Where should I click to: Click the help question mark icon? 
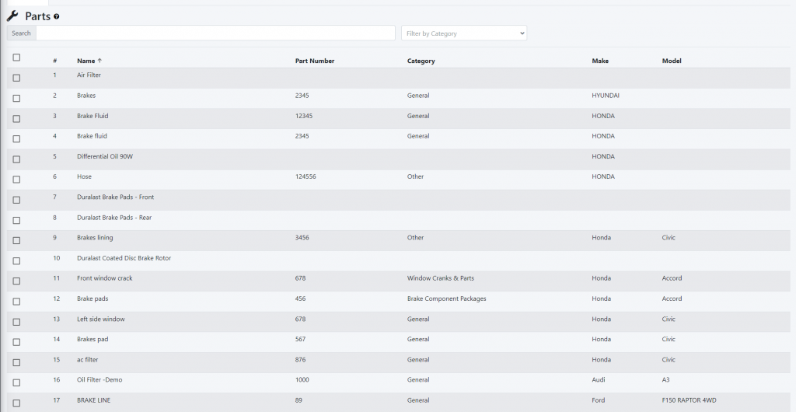click(57, 17)
